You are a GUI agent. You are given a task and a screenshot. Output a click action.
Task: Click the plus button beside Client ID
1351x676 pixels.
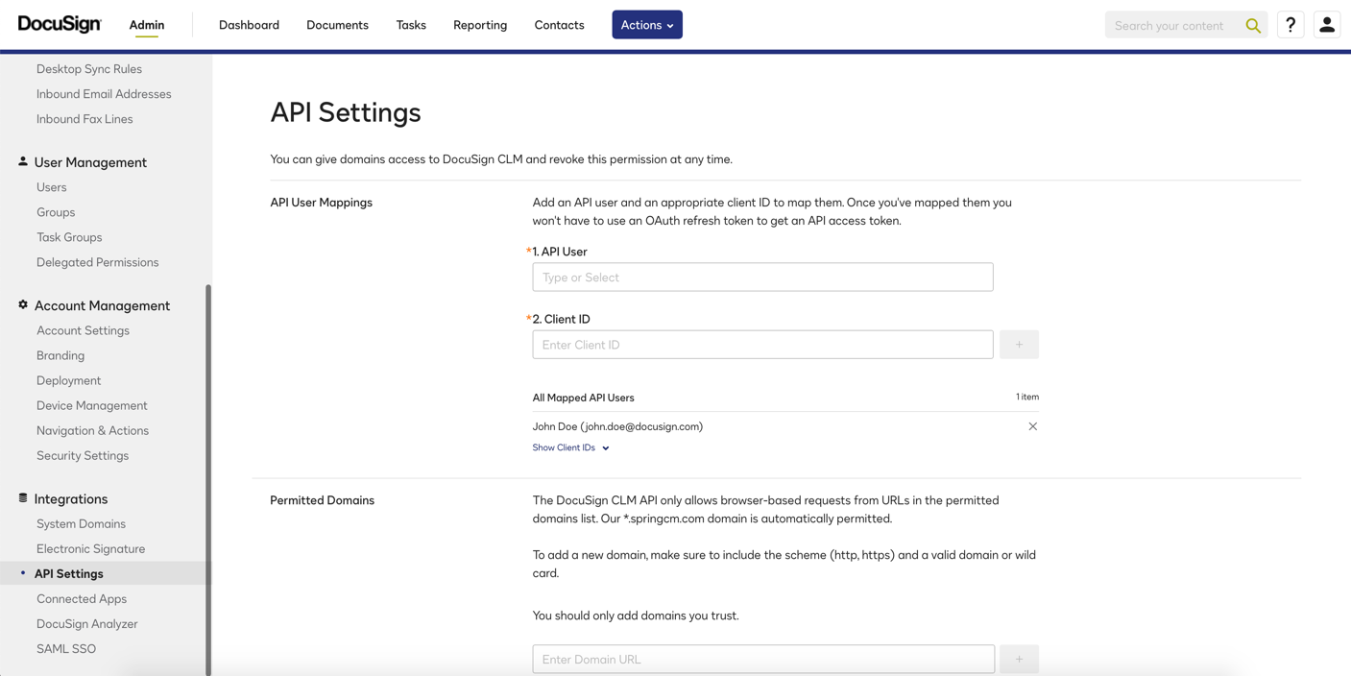coord(1019,345)
